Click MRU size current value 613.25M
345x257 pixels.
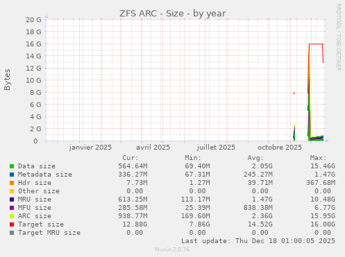click(x=133, y=200)
